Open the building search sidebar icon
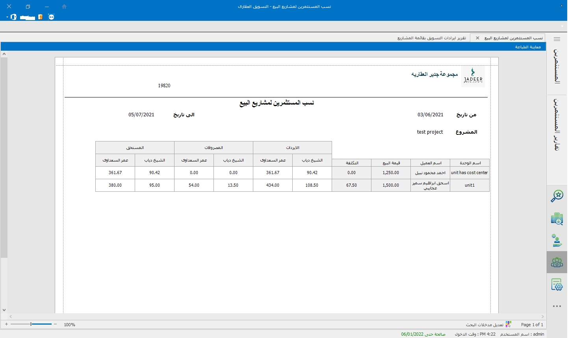Viewport: 568px width, 338px height. (x=557, y=219)
